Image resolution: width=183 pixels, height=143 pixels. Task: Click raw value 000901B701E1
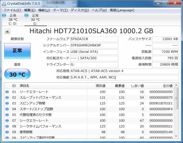tap(161, 103)
